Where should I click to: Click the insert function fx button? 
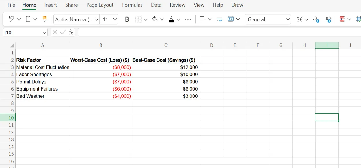tap(71, 32)
